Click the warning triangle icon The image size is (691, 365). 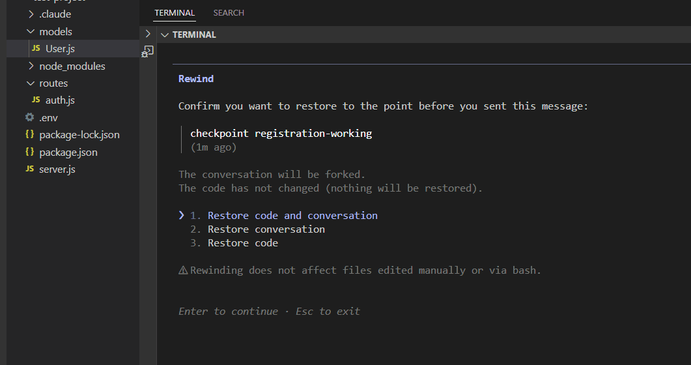pyautogui.click(x=183, y=270)
